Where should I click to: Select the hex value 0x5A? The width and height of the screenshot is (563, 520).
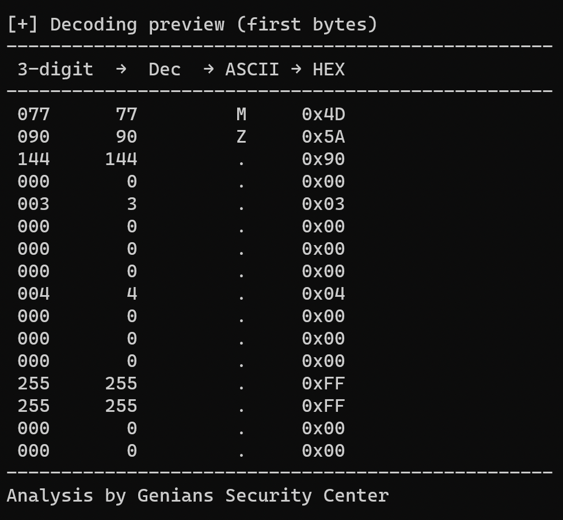(x=323, y=137)
